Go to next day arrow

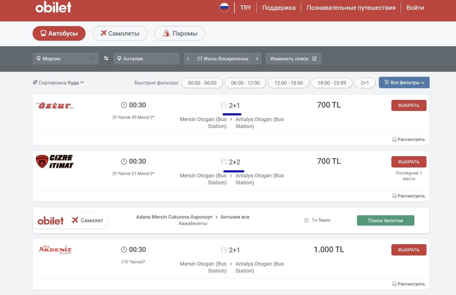coord(257,59)
